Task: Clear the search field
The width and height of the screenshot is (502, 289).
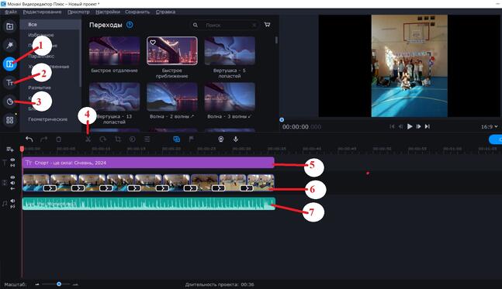Action: coord(254,25)
